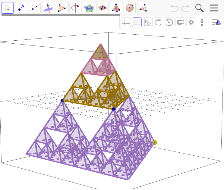
Task: Select the Intersect two surfaces cone tool
Action: tap(89, 8)
